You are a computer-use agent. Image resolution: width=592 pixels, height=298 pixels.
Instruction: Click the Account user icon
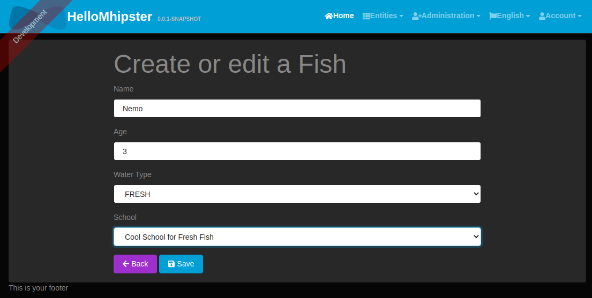pyautogui.click(x=542, y=16)
